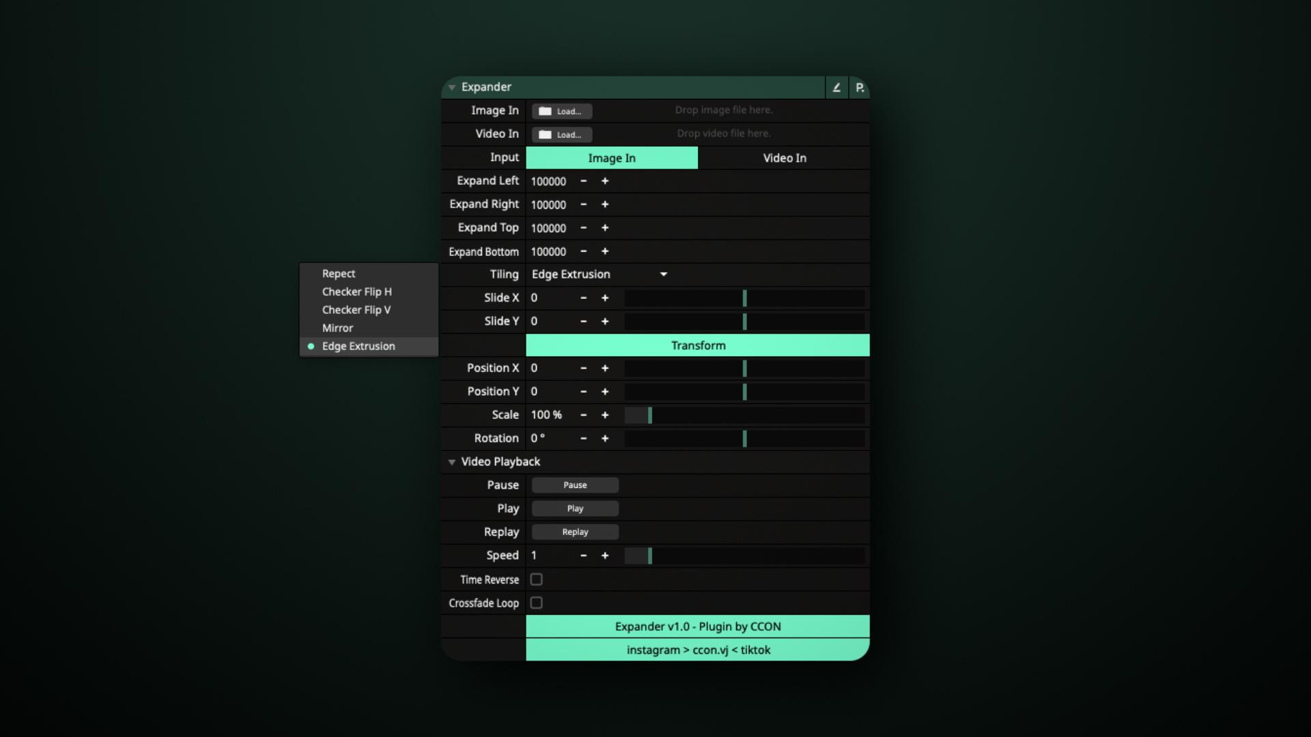Click folder Load icon for Image In
Image resolution: width=1311 pixels, height=737 pixels.
pos(545,111)
